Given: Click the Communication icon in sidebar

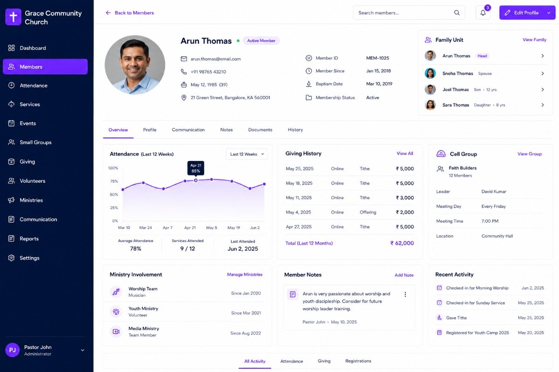Looking at the screenshot, I should [12, 219].
